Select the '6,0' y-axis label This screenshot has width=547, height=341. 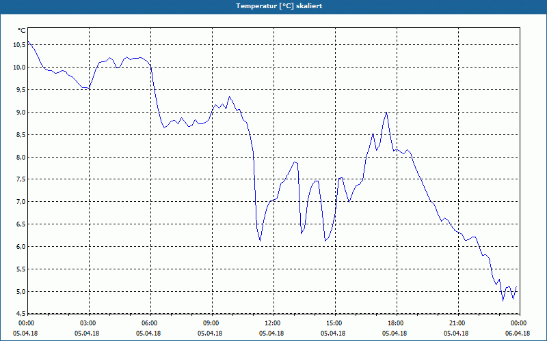[x=21, y=247]
